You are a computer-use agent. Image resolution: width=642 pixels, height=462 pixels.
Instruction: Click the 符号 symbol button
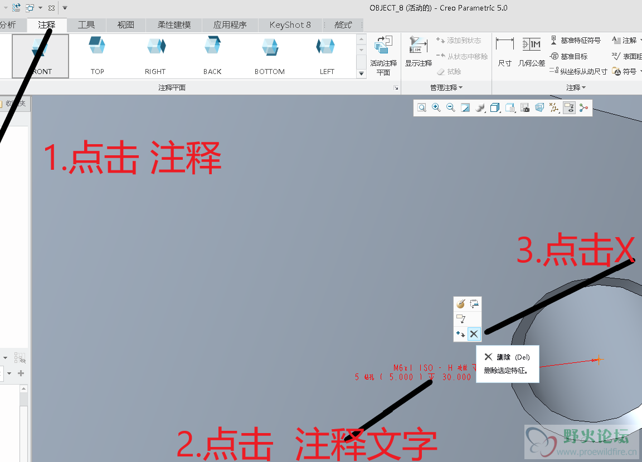(x=625, y=72)
